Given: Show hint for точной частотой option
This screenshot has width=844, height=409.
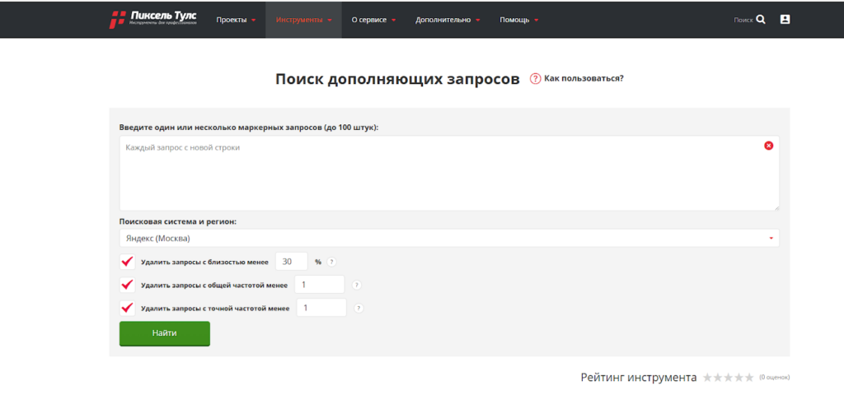Looking at the screenshot, I should [359, 308].
